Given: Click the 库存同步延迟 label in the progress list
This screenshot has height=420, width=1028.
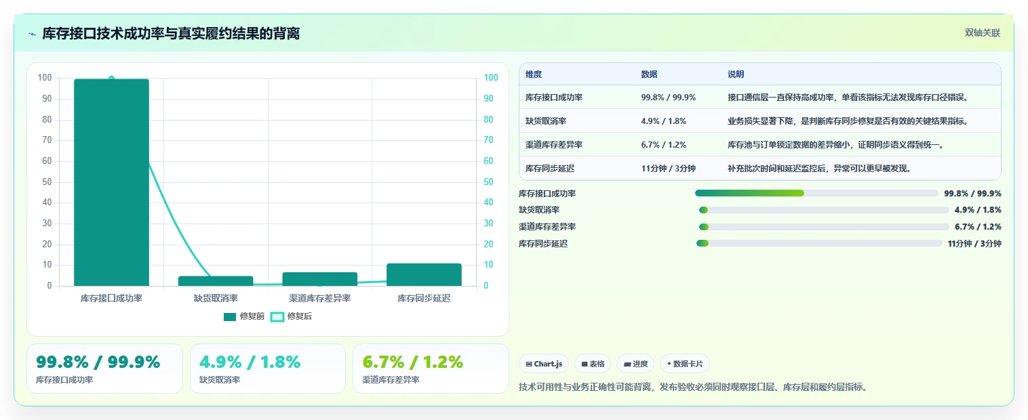Looking at the screenshot, I should coord(543,243).
